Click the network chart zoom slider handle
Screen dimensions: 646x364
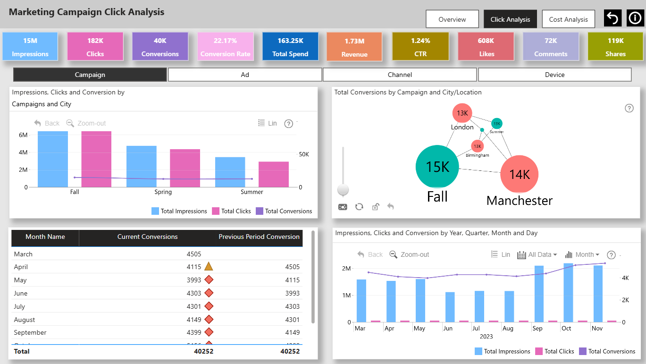point(343,189)
